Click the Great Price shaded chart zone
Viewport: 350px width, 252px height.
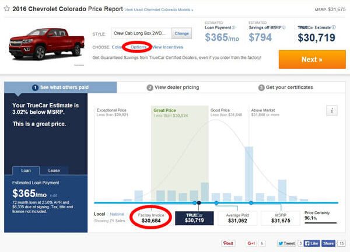point(180,154)
